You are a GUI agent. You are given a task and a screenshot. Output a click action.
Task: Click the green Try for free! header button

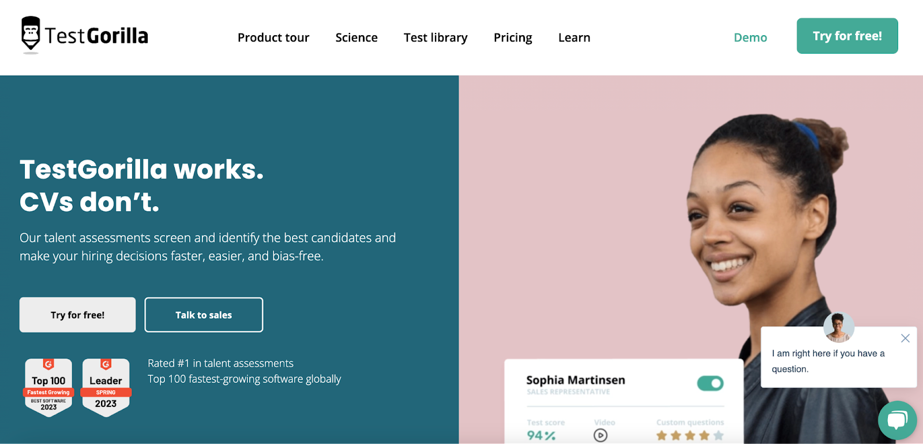[x=847, y=36]
